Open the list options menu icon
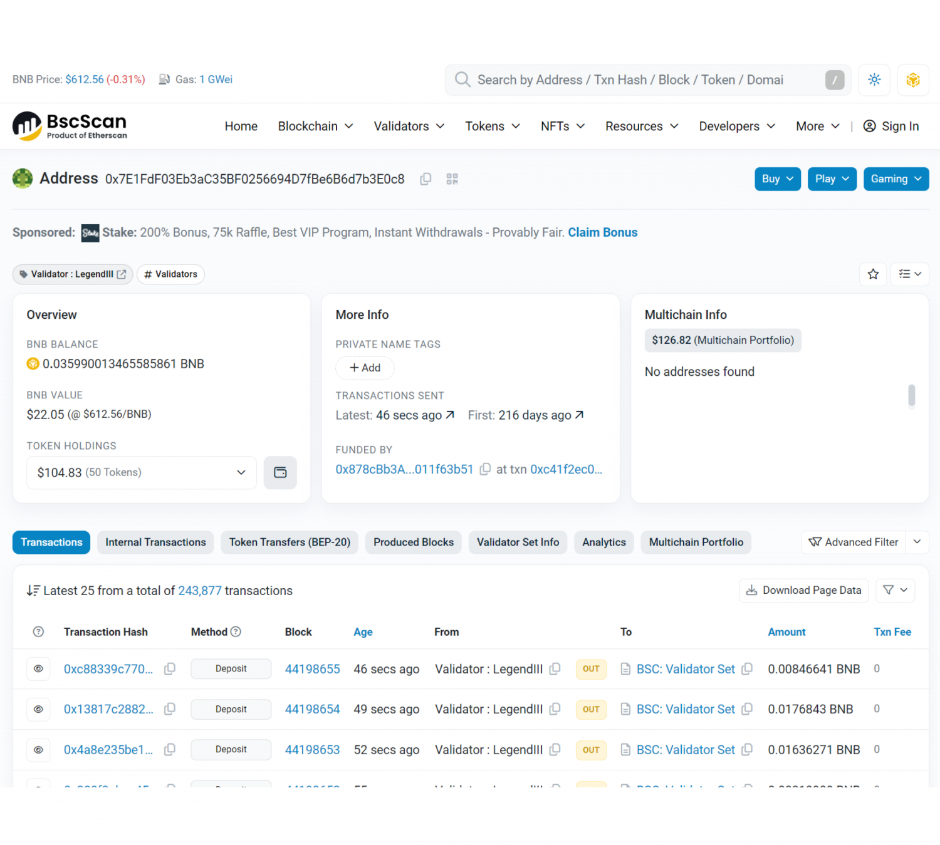This screenshot has height=845, width=940. pos(910,274)
